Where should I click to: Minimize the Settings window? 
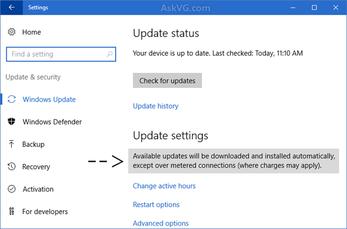(x=293, y=8)
